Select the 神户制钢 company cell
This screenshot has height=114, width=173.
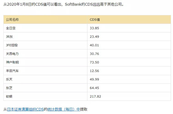12,62
